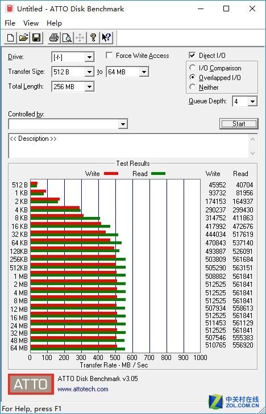The width and height of the screenshot is (266, 414).
Task: Activate the context help pointer icon
Action: point(106,37)
